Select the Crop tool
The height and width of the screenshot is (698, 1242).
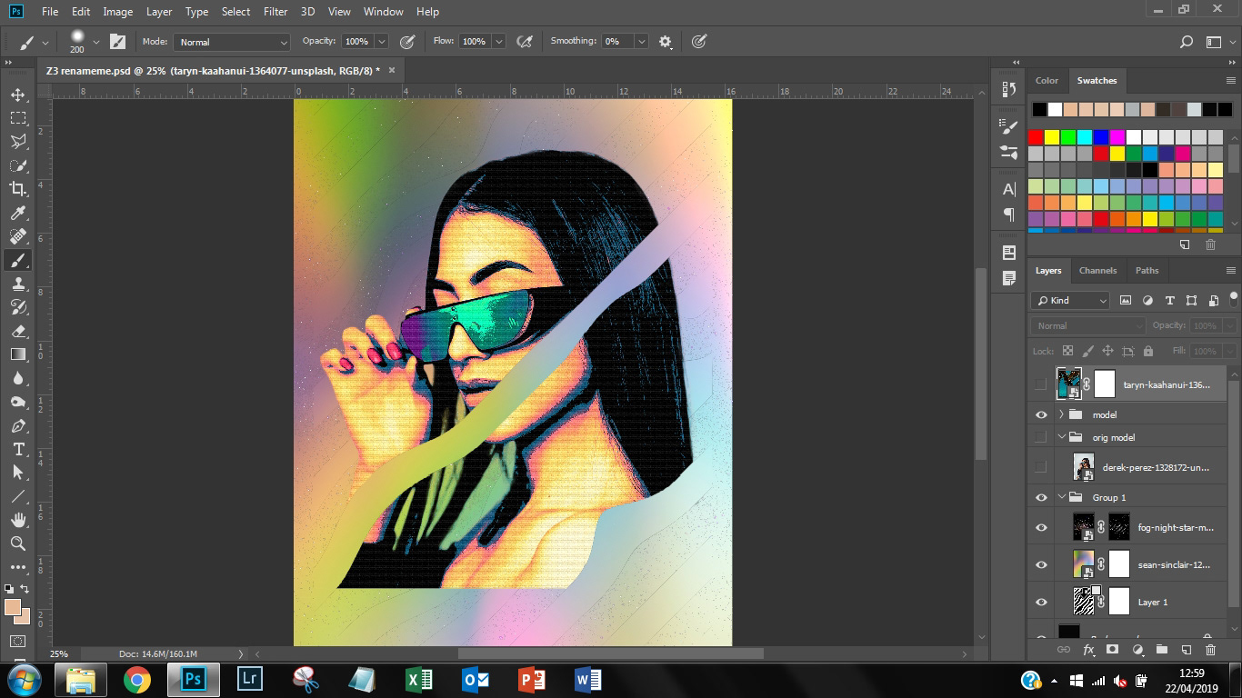pyautogui.click(x=18, y=189)
